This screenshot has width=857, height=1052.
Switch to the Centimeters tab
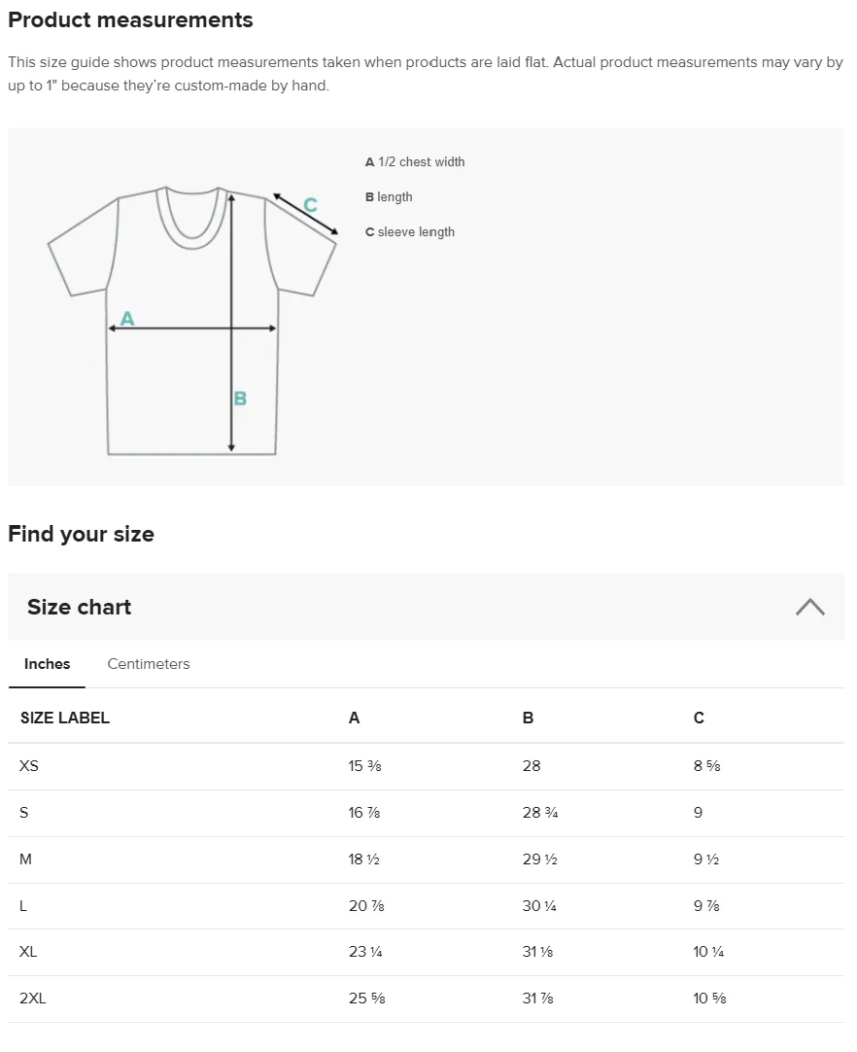149,663
